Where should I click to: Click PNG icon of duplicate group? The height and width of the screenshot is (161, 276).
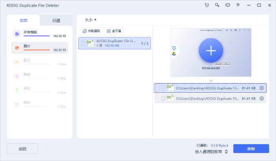90,43
